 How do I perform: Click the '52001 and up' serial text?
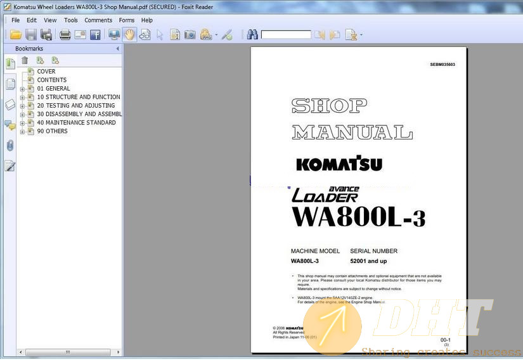pos(368,261)
